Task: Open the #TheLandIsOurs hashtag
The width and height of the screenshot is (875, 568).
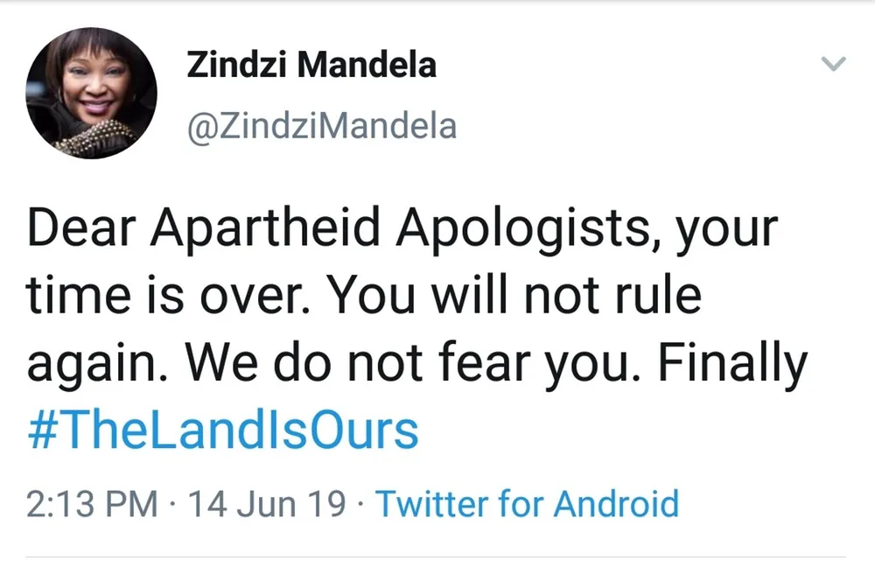Action: tap(221, 431)
